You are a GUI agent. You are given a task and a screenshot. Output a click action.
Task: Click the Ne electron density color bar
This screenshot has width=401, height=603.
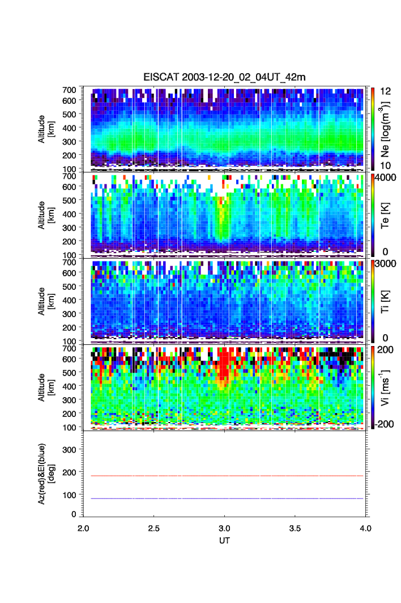(372, 128)
